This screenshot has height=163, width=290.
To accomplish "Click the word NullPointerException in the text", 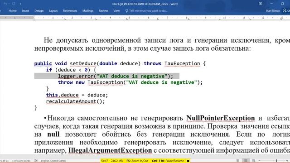I will 221,118.
